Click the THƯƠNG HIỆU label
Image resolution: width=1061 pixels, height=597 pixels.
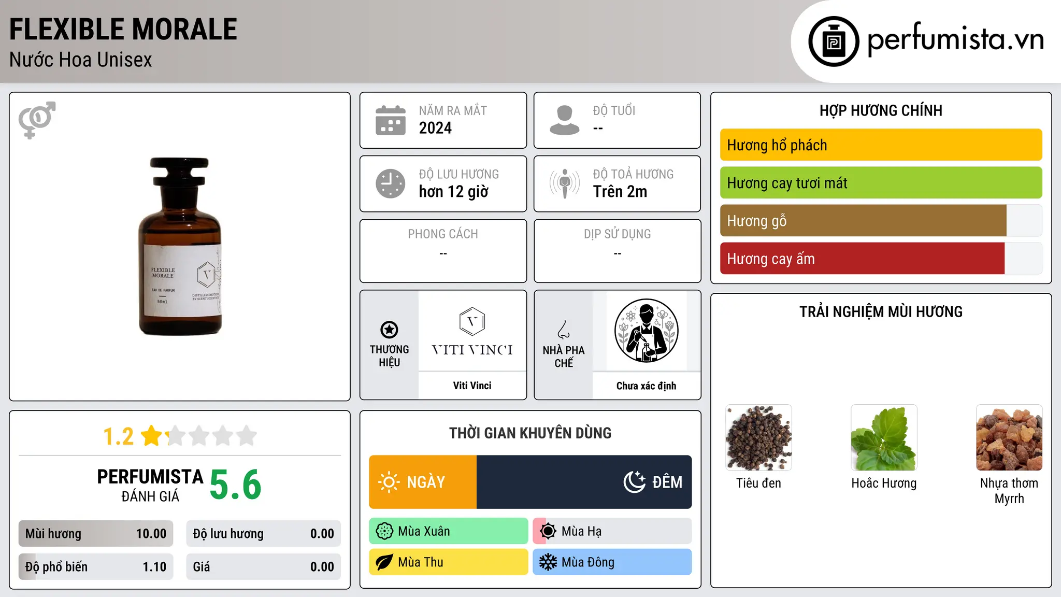389,356
